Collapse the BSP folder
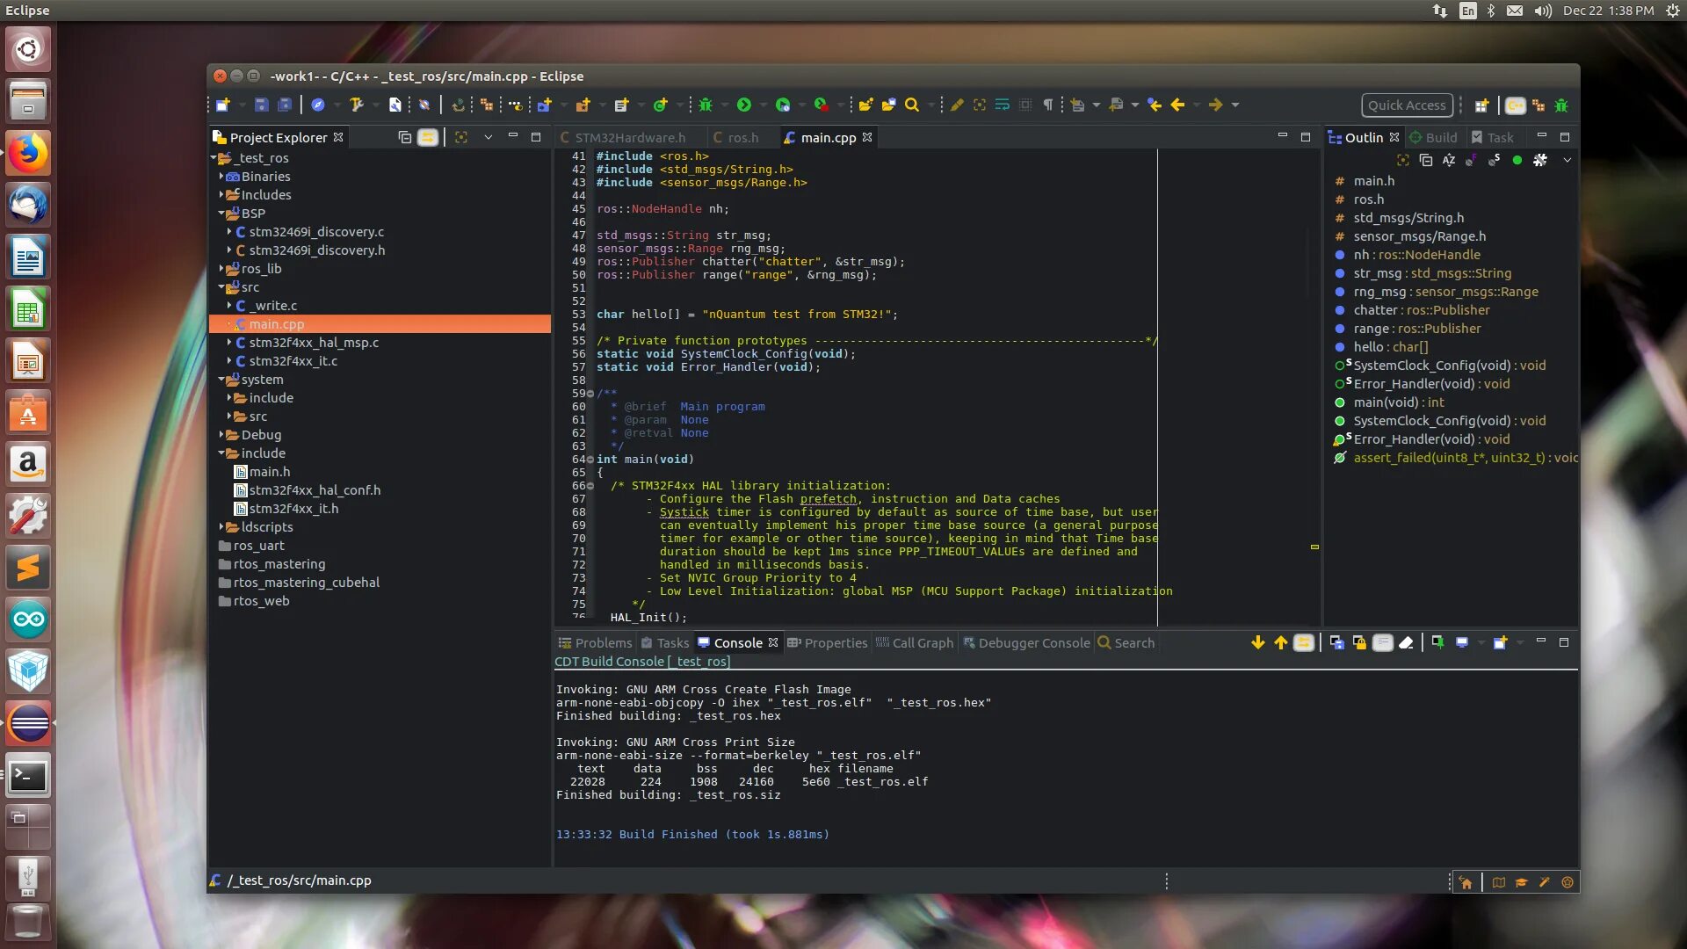This screenshot has width=1687, height=949. click(x=221, y=214)
